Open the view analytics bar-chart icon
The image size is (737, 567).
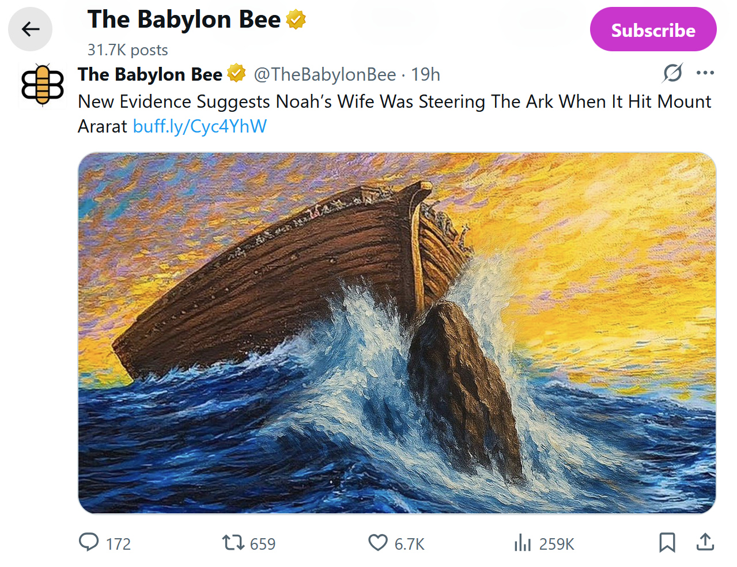522,543
